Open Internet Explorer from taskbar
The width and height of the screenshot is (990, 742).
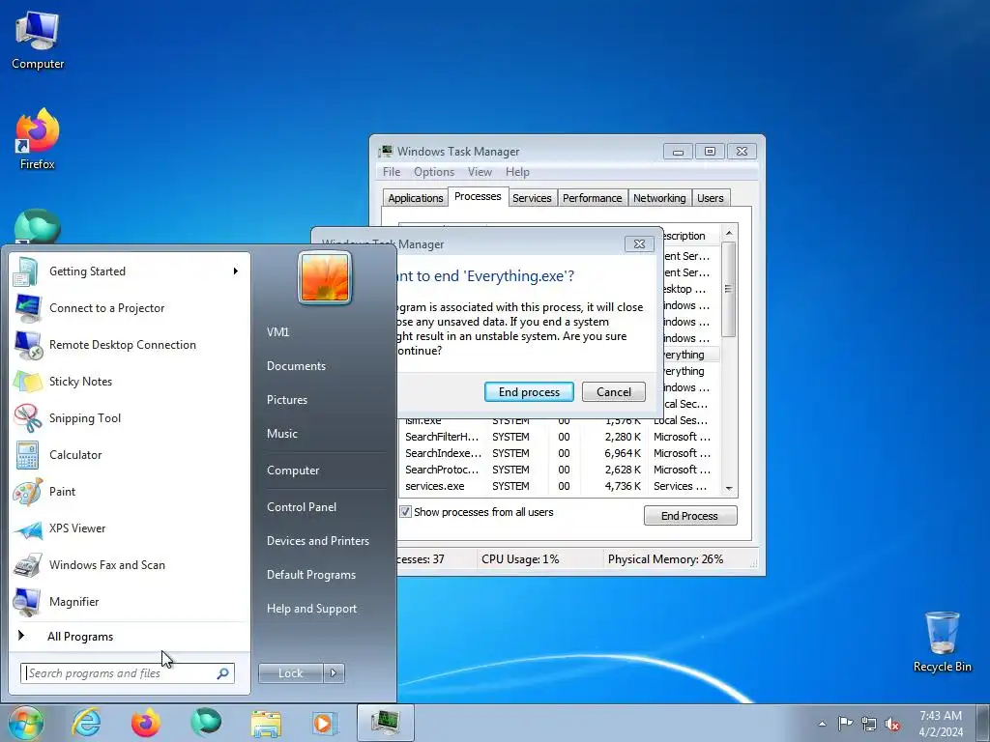coord(86,723)
